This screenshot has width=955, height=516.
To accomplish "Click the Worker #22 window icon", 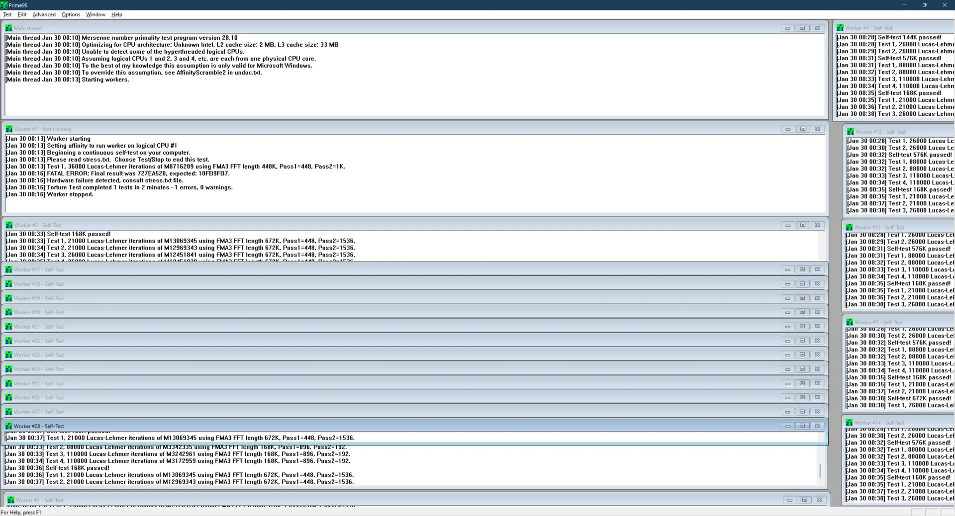I will (x=8, y=341).
